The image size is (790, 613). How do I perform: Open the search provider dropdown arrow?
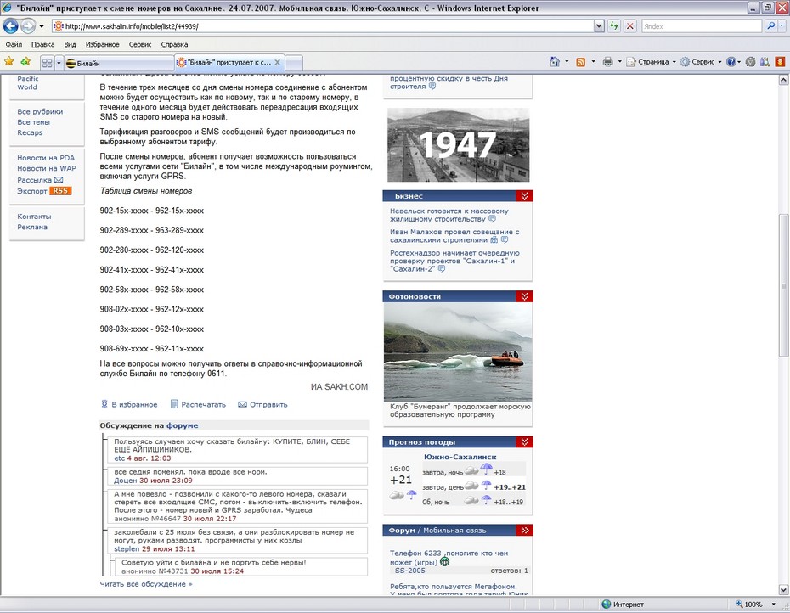pos(782,26)
